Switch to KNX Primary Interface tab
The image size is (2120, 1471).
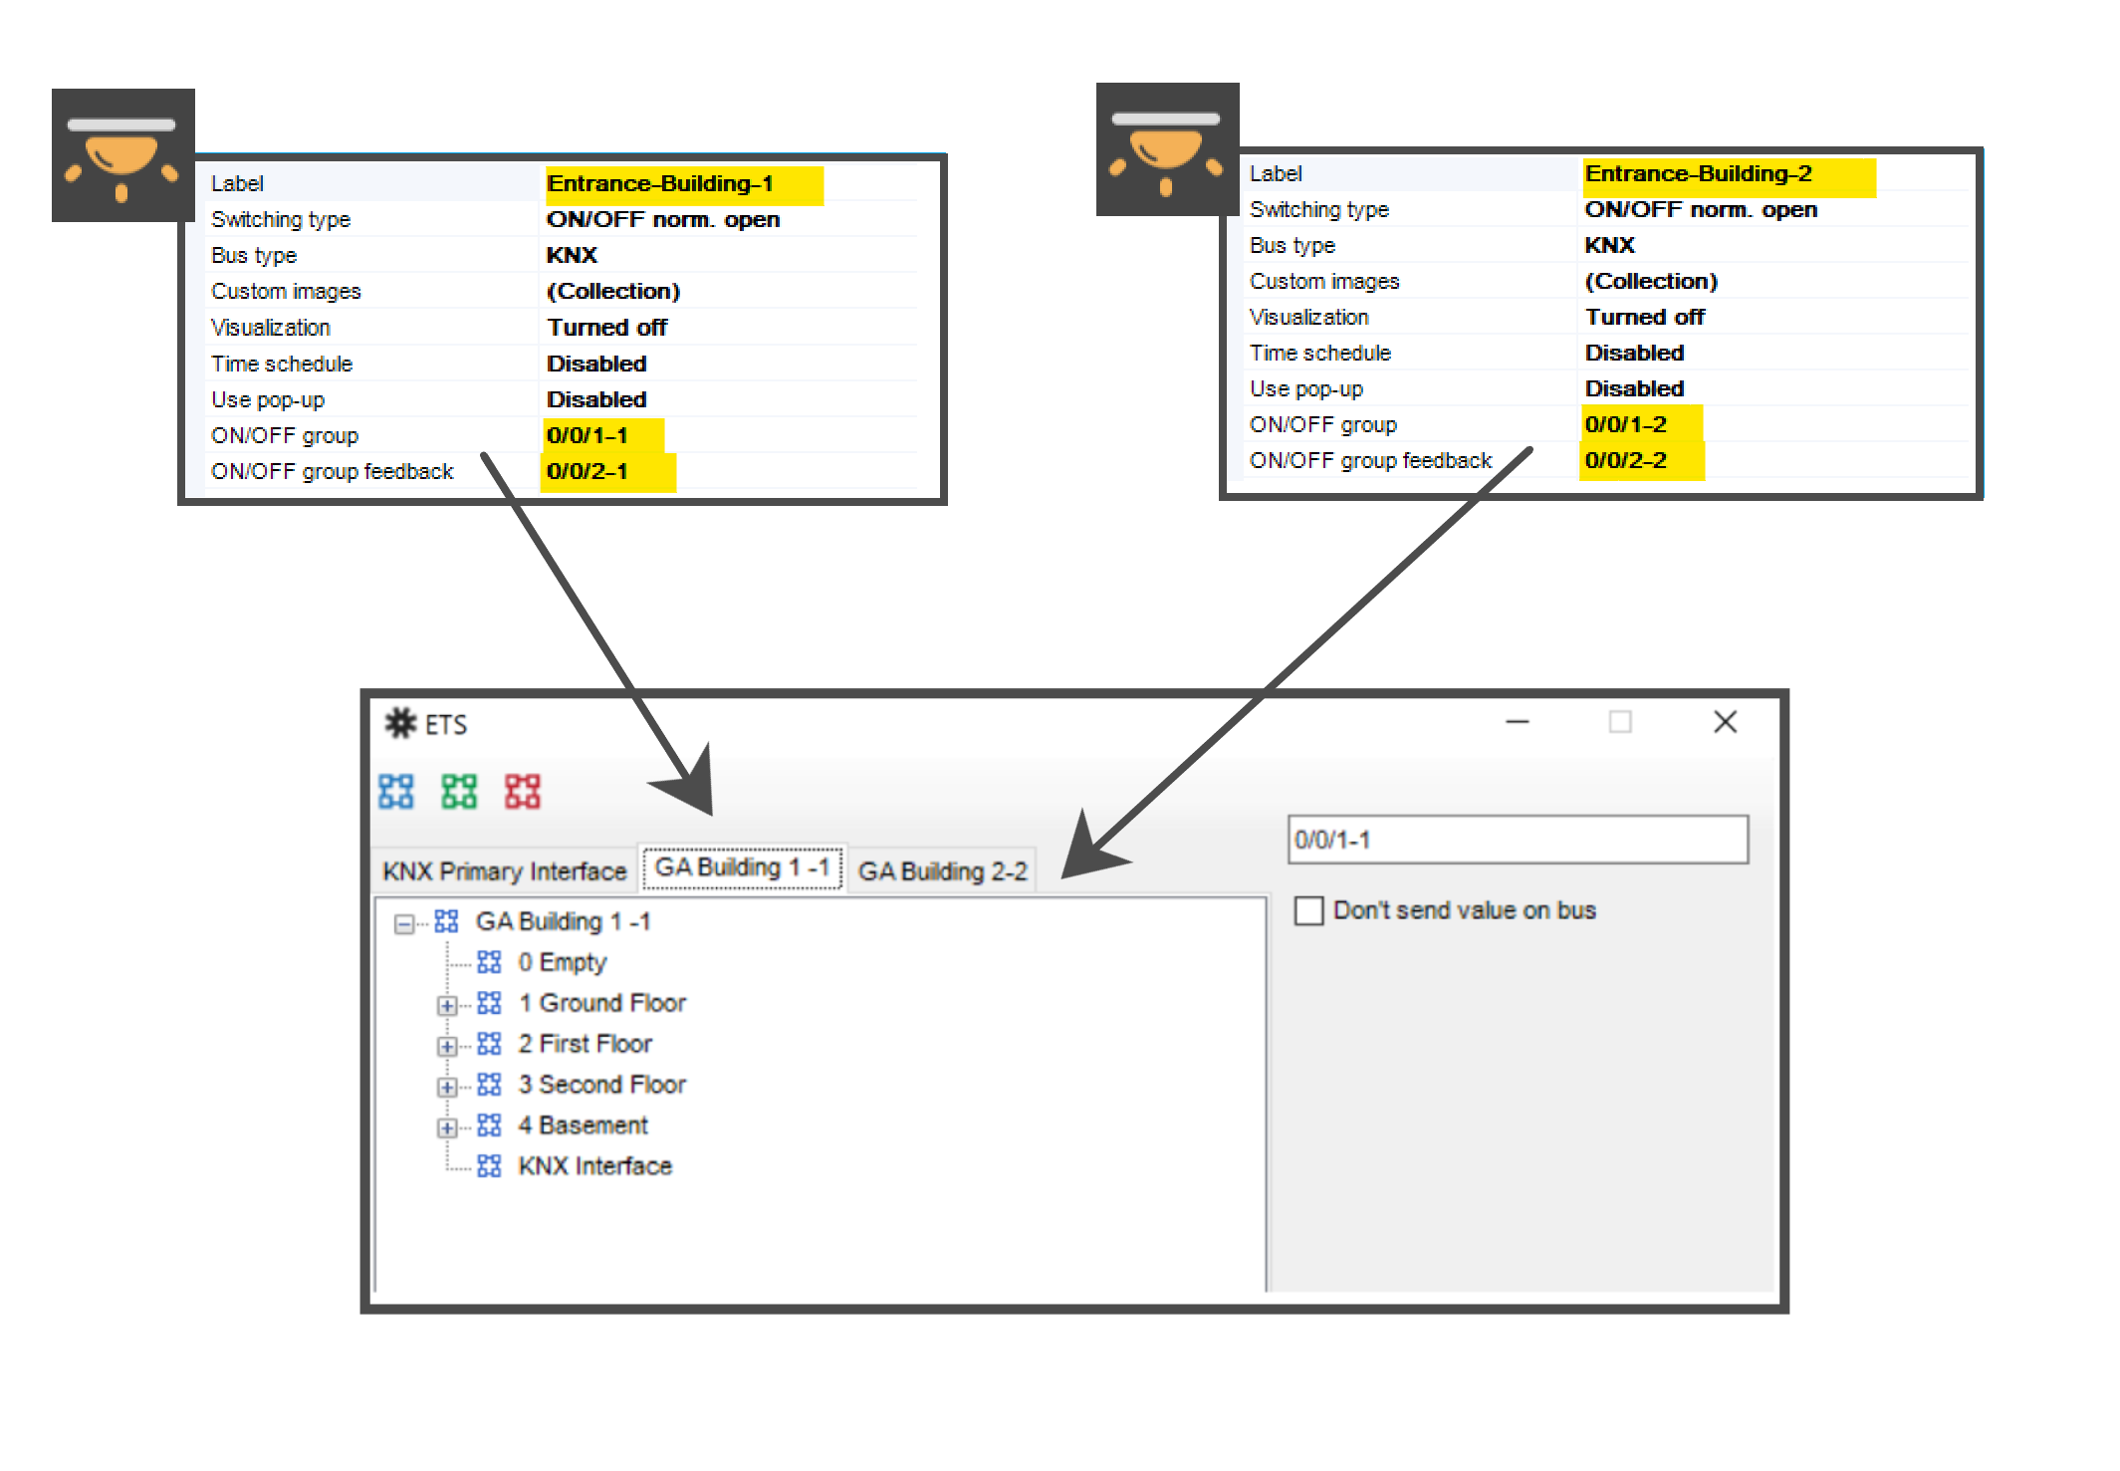504,871
